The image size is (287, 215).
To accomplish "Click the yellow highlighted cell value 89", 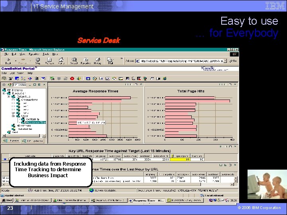I will point(180,159).
